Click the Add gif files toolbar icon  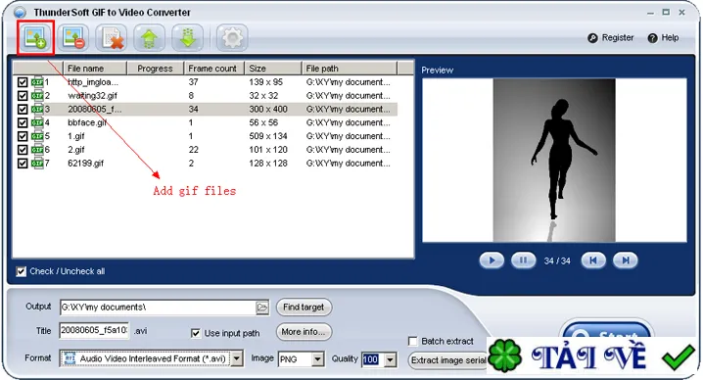click(36, 37)
